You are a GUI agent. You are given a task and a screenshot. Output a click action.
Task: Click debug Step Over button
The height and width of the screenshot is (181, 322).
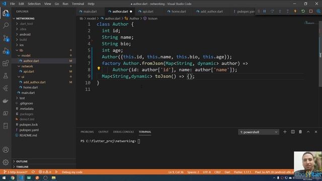point(272,11)
